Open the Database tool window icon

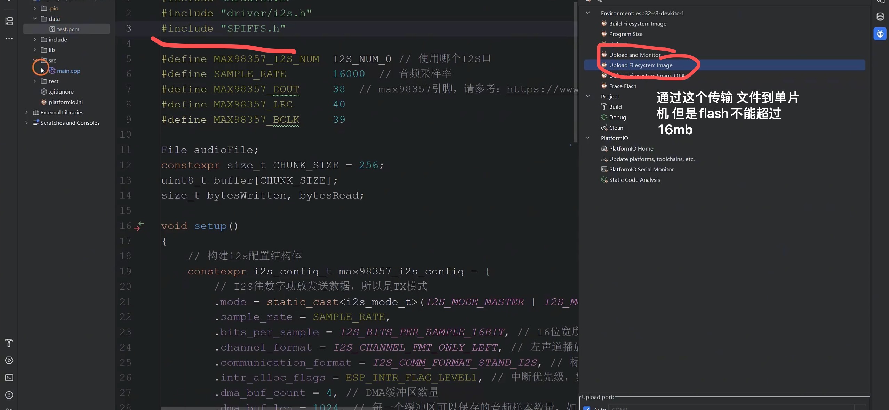tap(880, 16)
